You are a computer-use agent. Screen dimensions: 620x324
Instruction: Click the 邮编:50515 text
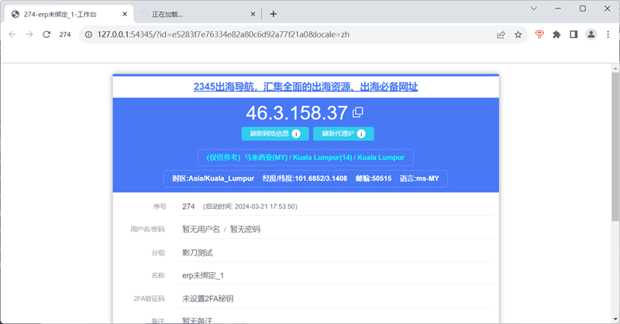pyautogui.click(x=374, y=179)
